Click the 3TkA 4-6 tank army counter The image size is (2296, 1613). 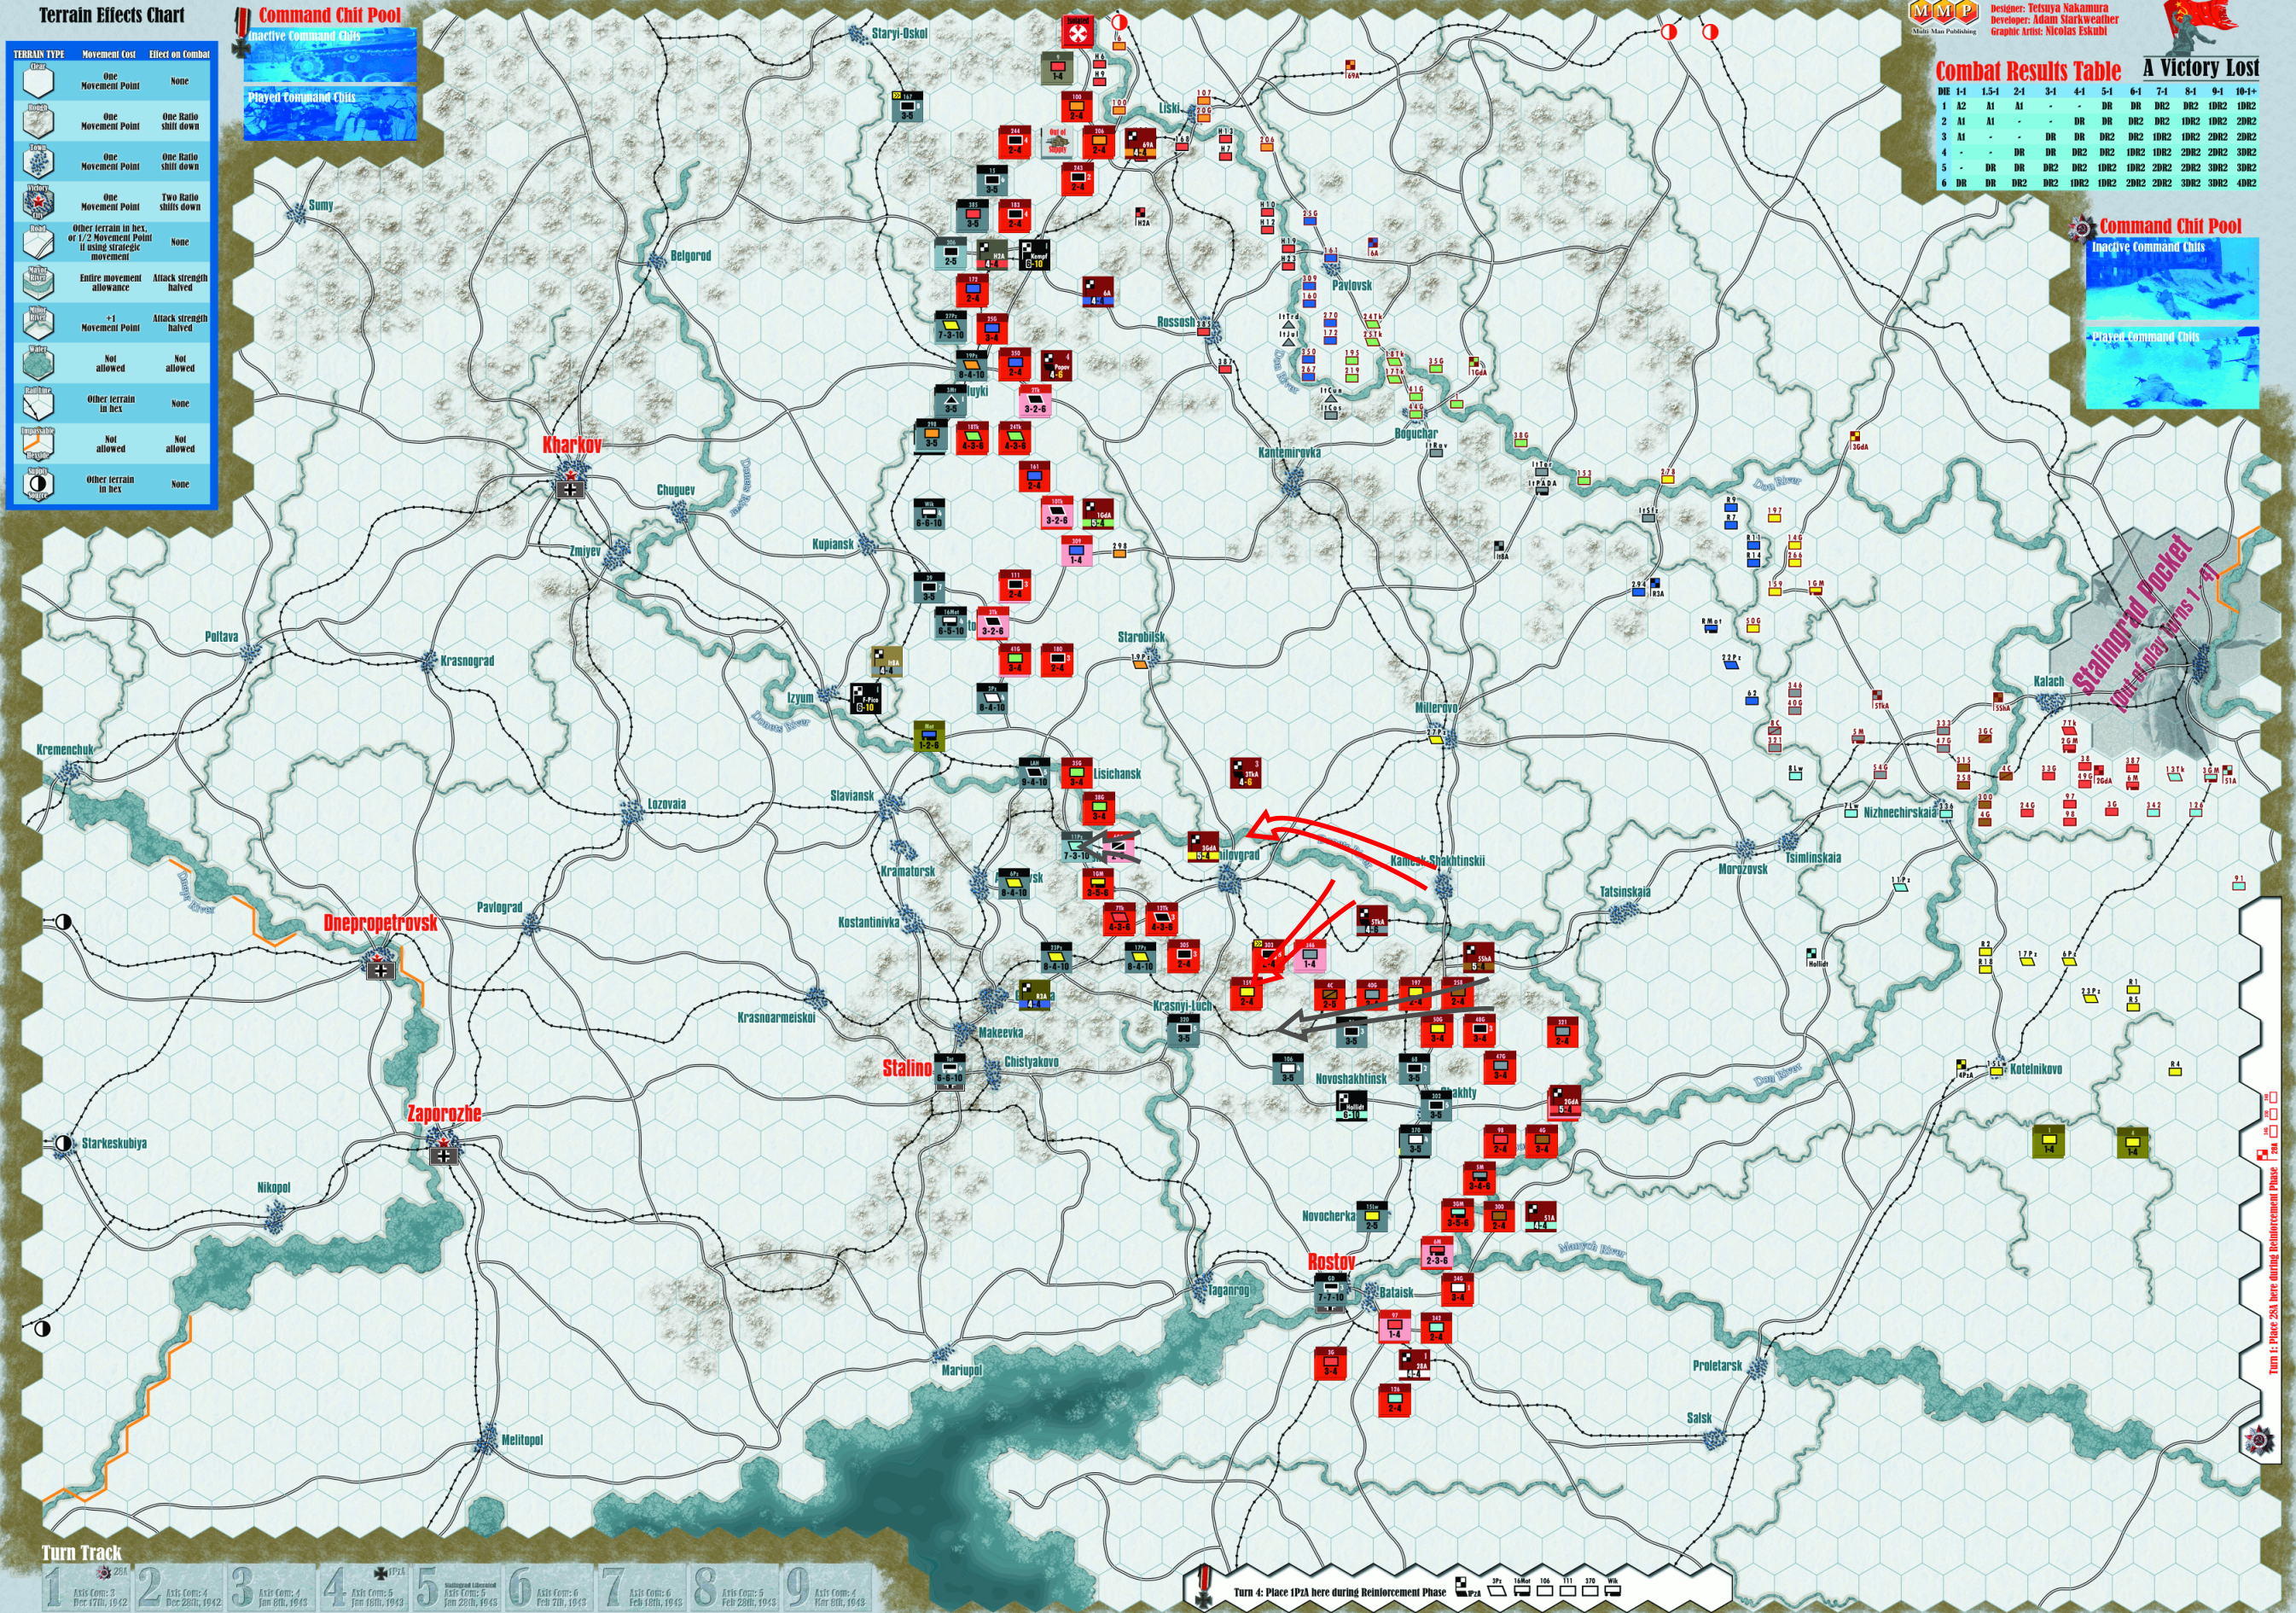pos(1246,774)
